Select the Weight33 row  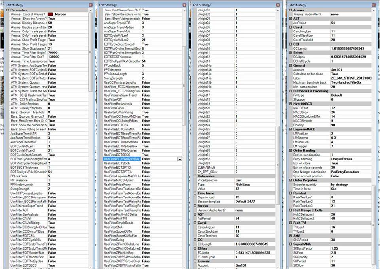coord(236,163)
